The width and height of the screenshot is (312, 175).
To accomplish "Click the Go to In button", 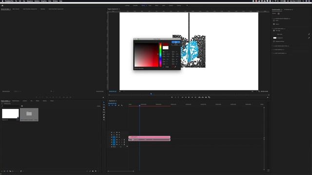I will pyautogui.click(x=182, y=97).
